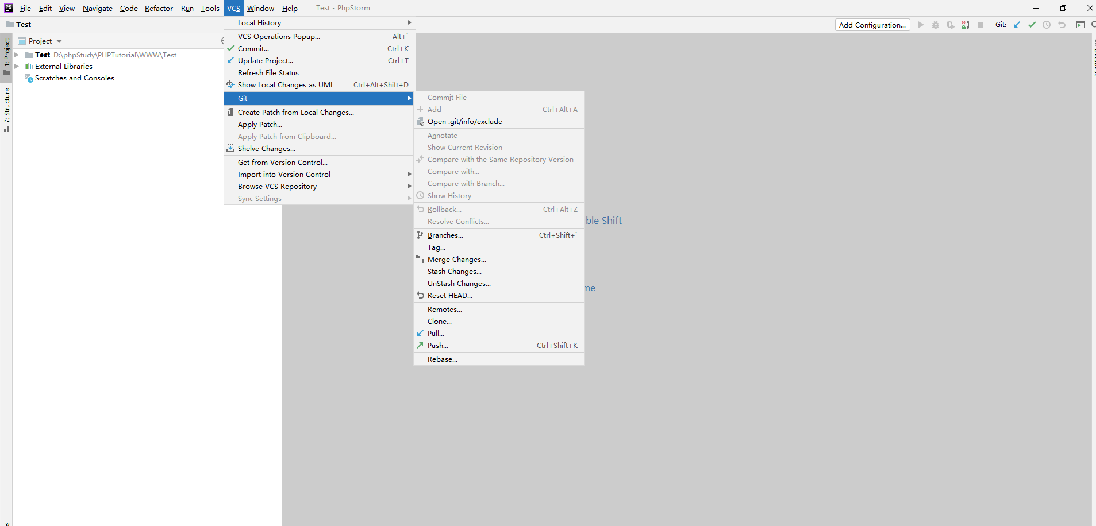
Task: Click Git Show History clock toolbar icon
Action: pyautogui.click(x=1047, y=25)
